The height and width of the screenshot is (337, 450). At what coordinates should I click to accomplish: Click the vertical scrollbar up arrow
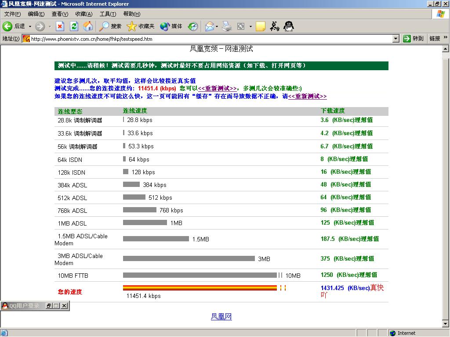pos(446,49)
